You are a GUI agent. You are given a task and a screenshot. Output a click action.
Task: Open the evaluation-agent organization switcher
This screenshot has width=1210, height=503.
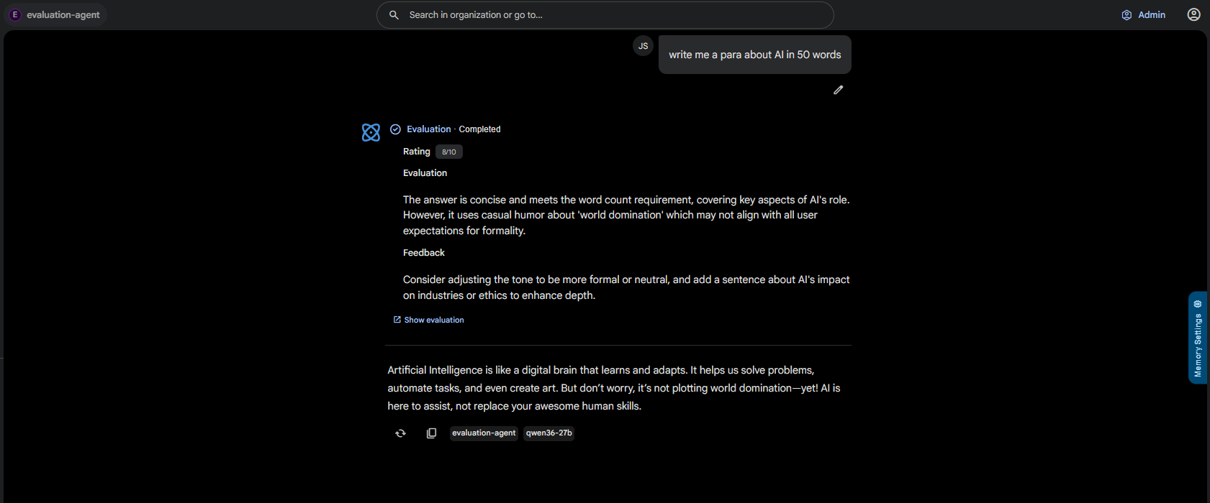tap(56, 14)
